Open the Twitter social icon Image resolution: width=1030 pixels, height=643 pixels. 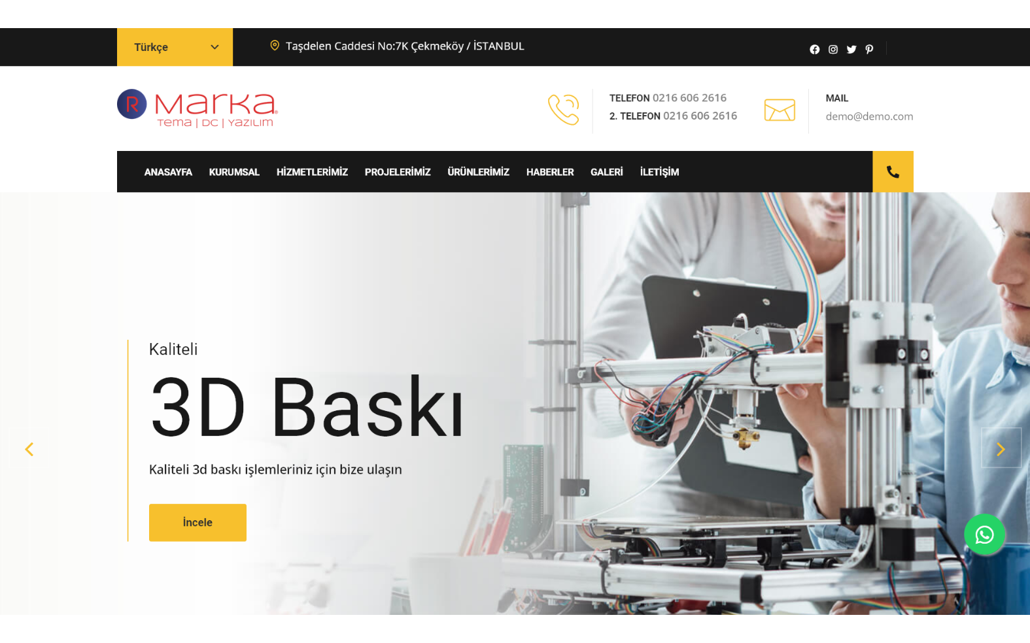click(851, 50)
